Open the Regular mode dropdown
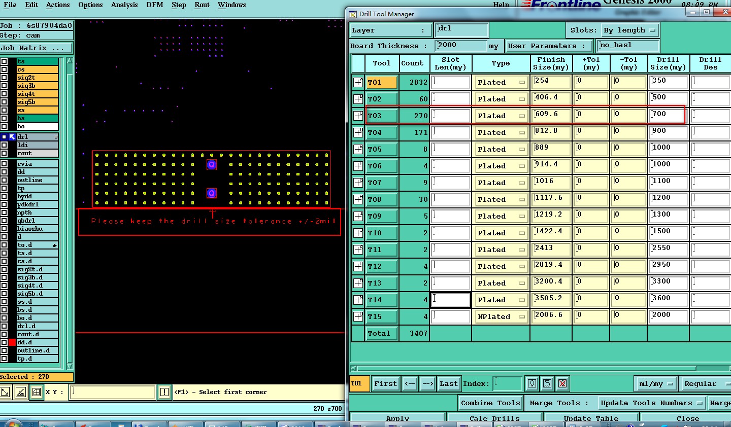This screenshot has height=427, width=731. [705, 384]
